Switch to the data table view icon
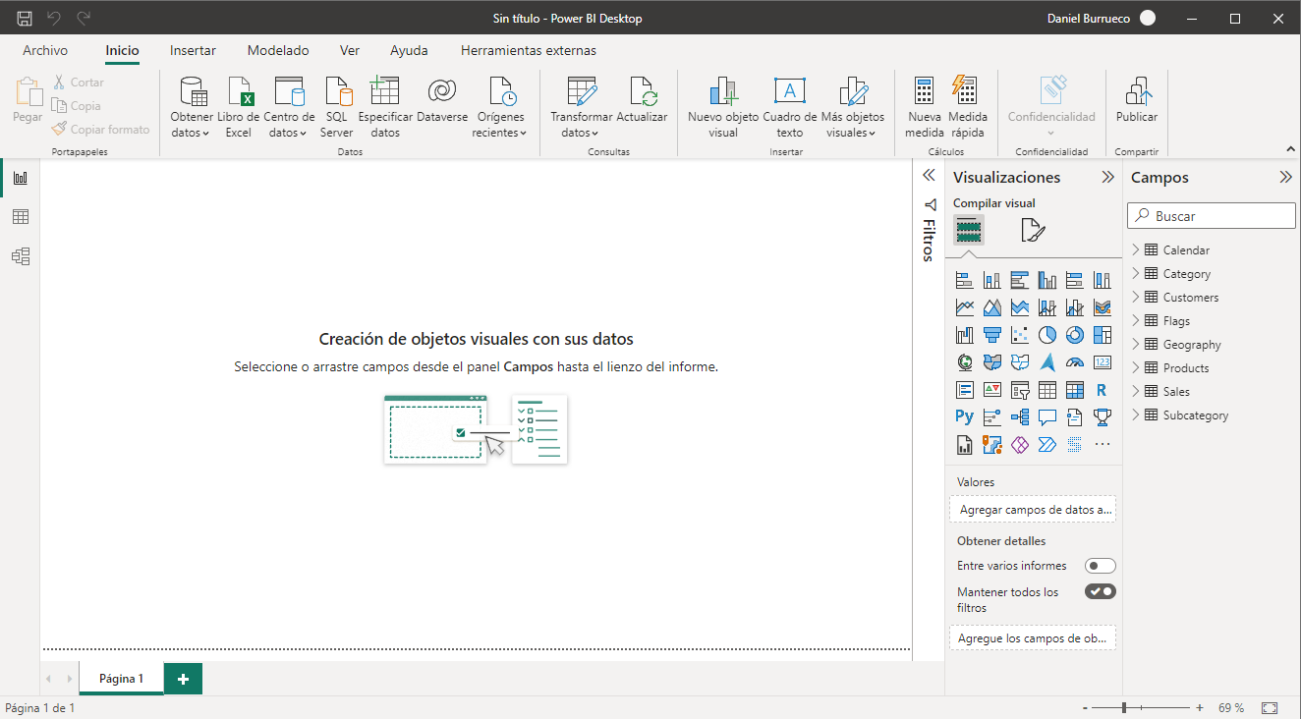The height and width of the screenshot is (719, 1301). tap(21, 217)
